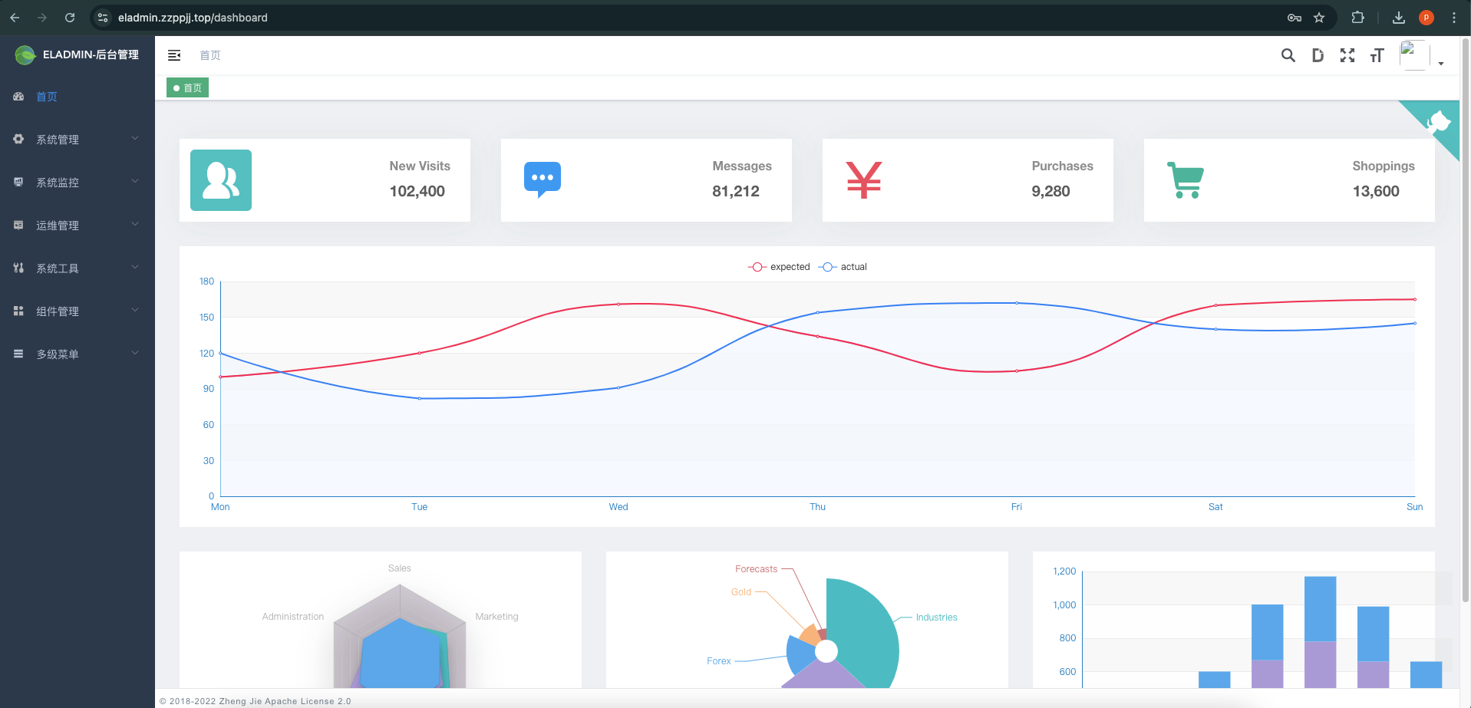Click the ELADMIN-后台管理 logo link
The height and width of the screenshot is (708, 1471).
click(x=77, y=54)
